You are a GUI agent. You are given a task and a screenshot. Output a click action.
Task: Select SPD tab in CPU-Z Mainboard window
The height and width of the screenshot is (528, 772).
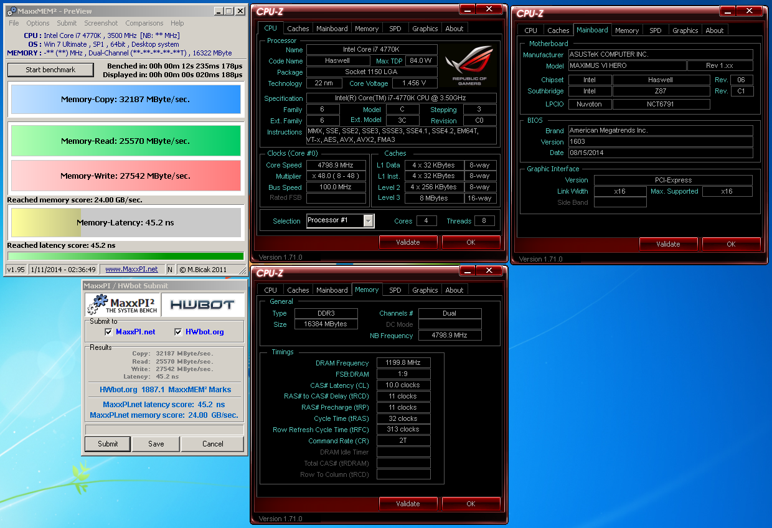[x=656, y=31]
